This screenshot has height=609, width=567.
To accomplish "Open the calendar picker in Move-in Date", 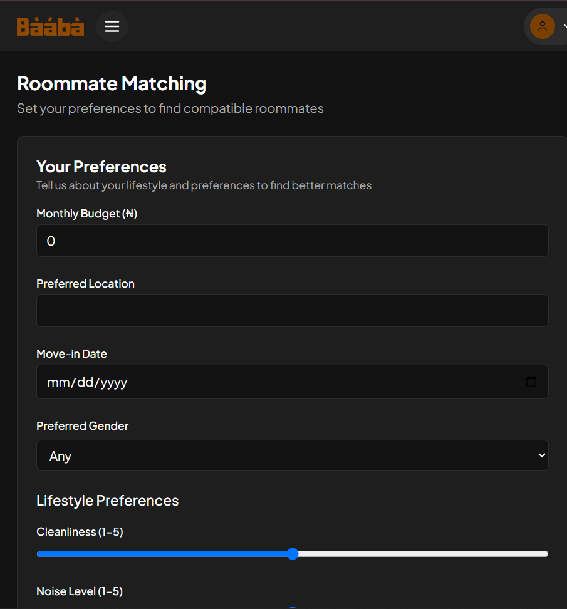I will pyautogui.click(x=531, y=382).
